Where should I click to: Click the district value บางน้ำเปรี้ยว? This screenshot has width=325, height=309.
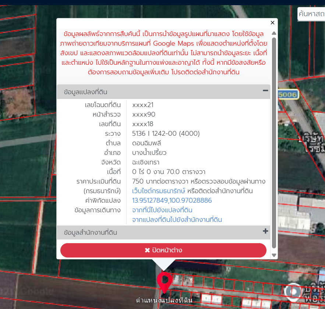(149, 152)
